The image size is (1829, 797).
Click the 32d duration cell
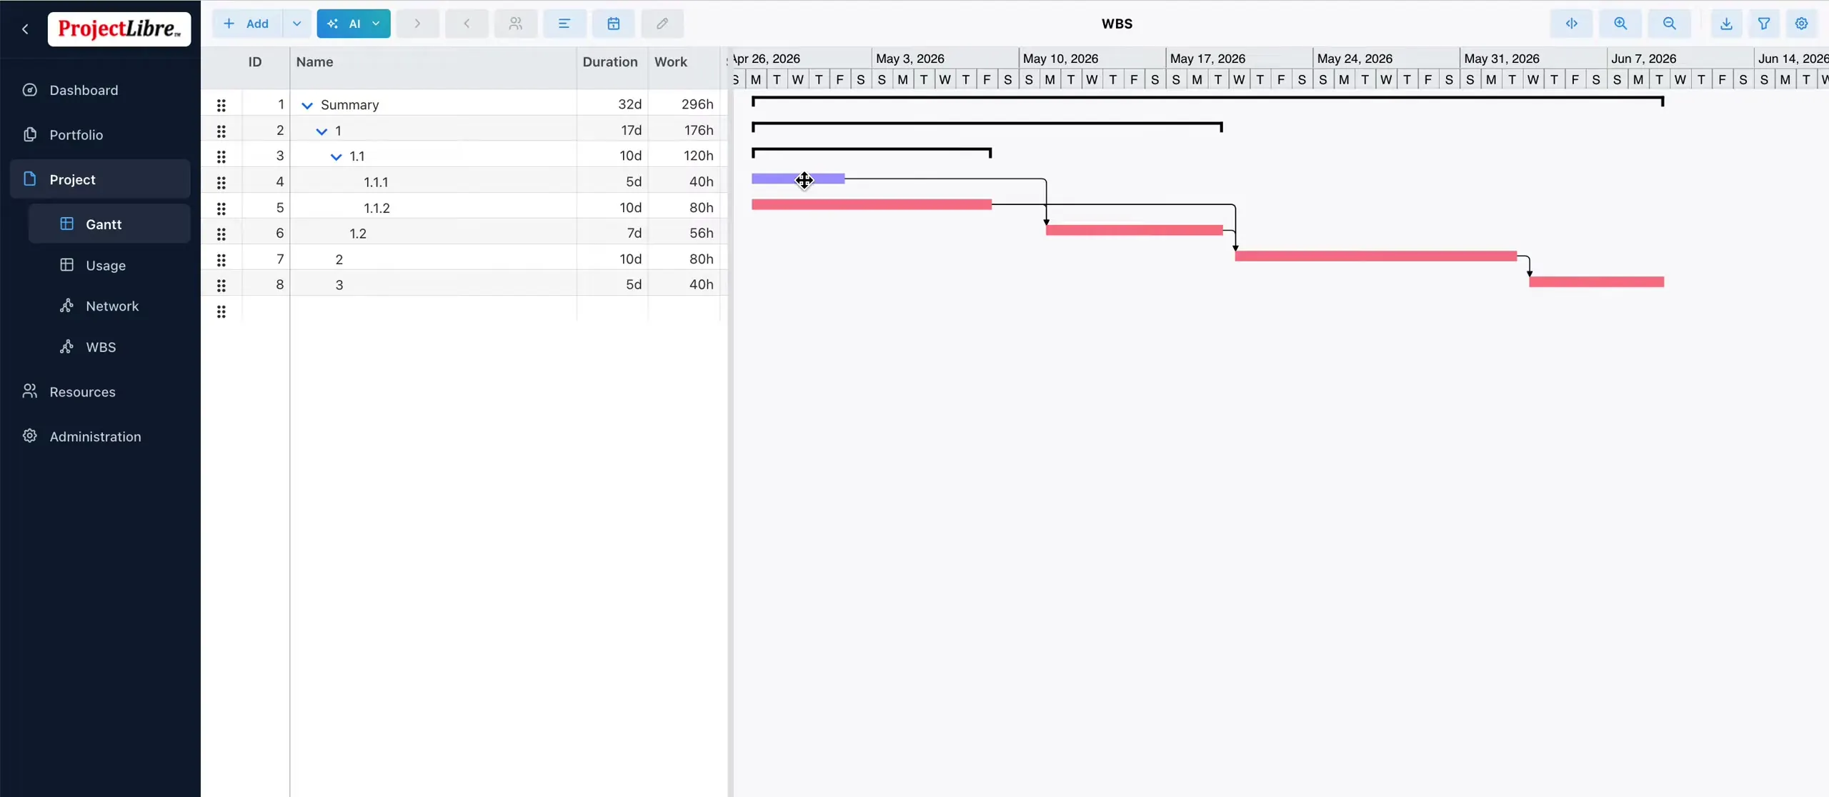coord(612,104)
